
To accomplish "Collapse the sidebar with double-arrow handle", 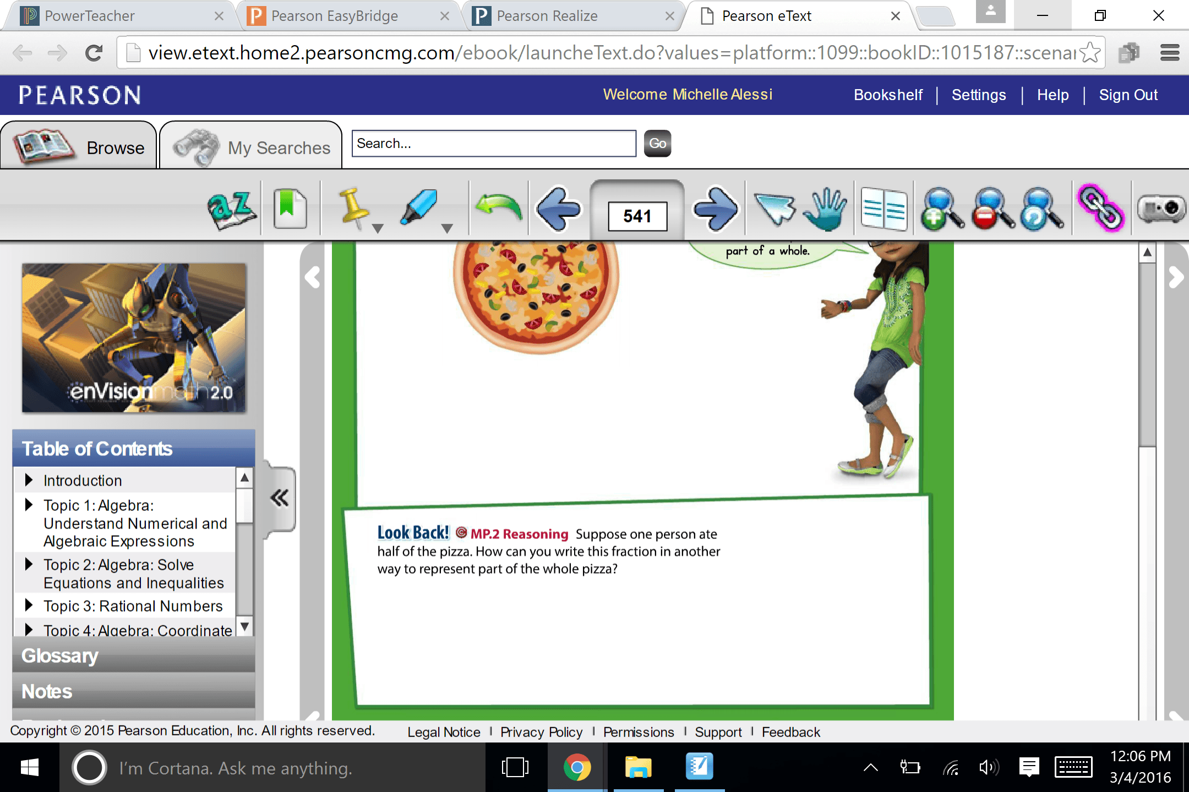I will [x=280, y=498].
